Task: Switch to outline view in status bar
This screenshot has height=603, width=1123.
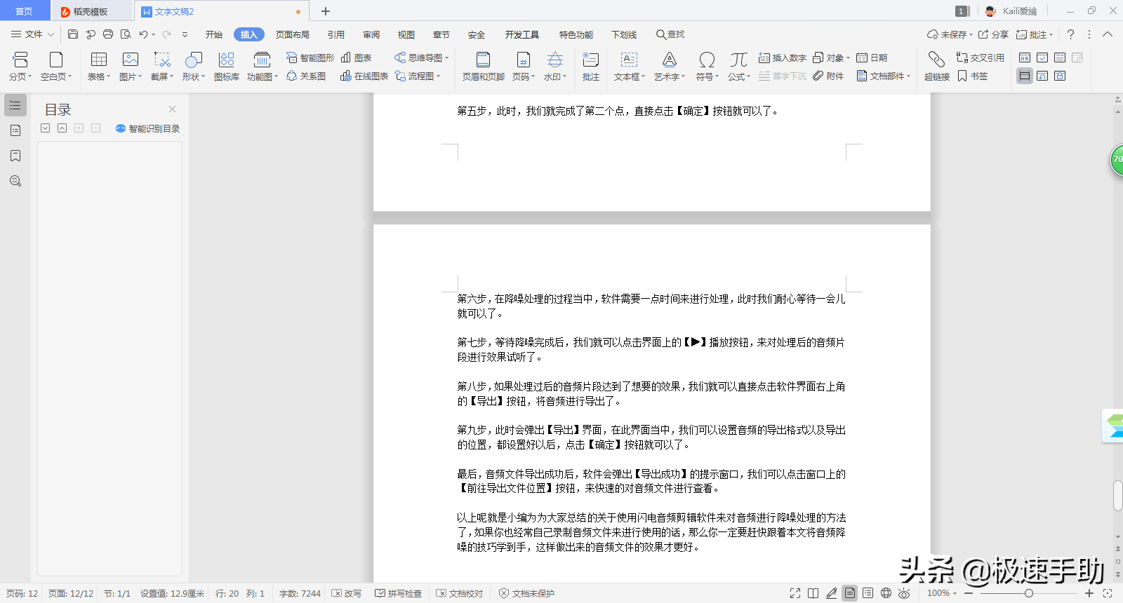Action: pyautogui.click(x=868, y=593)
